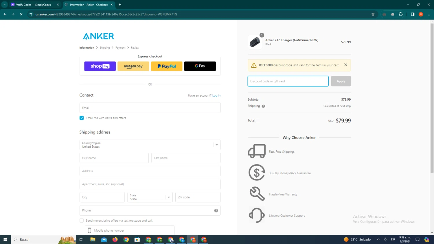Click the Last name field
The height and width of the screenshot is (244, 434).
coord(186,158)
